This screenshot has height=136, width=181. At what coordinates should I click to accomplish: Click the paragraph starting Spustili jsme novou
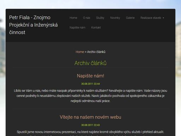click(90, 133)
